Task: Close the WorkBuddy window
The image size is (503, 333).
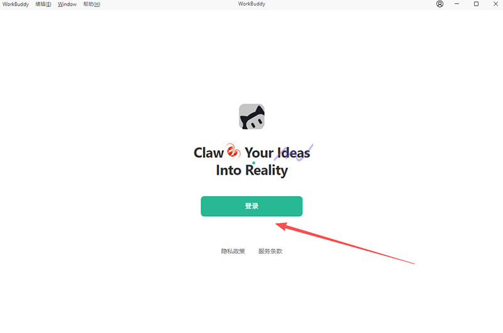Action: [x=495, y=4]
